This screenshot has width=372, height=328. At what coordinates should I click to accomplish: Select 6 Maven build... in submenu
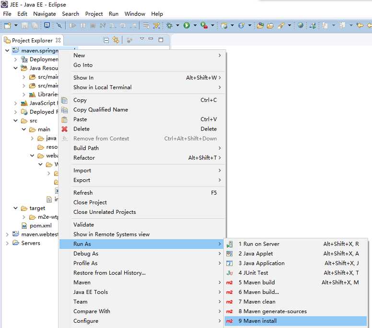coord(296,292)
